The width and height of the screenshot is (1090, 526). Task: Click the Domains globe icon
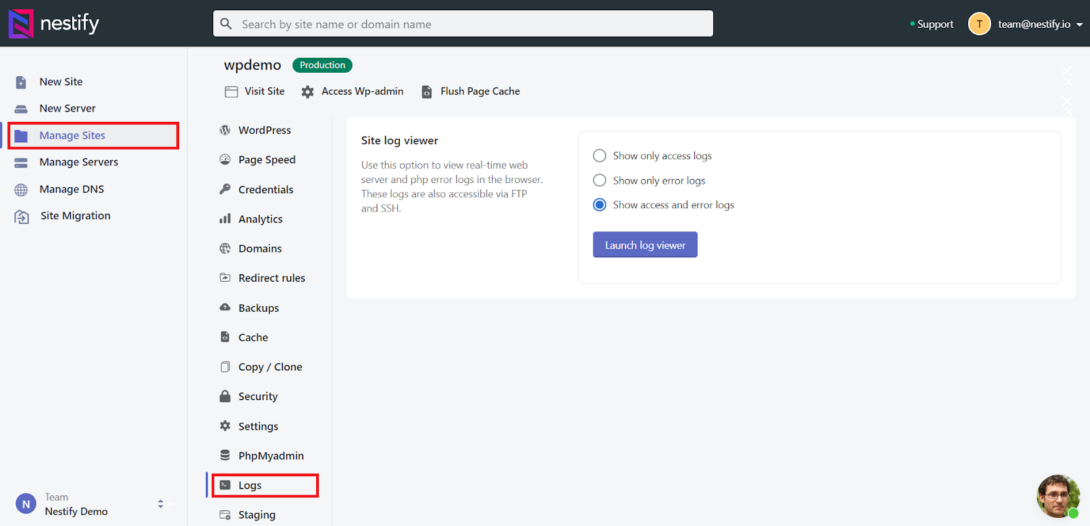point(225,248)
